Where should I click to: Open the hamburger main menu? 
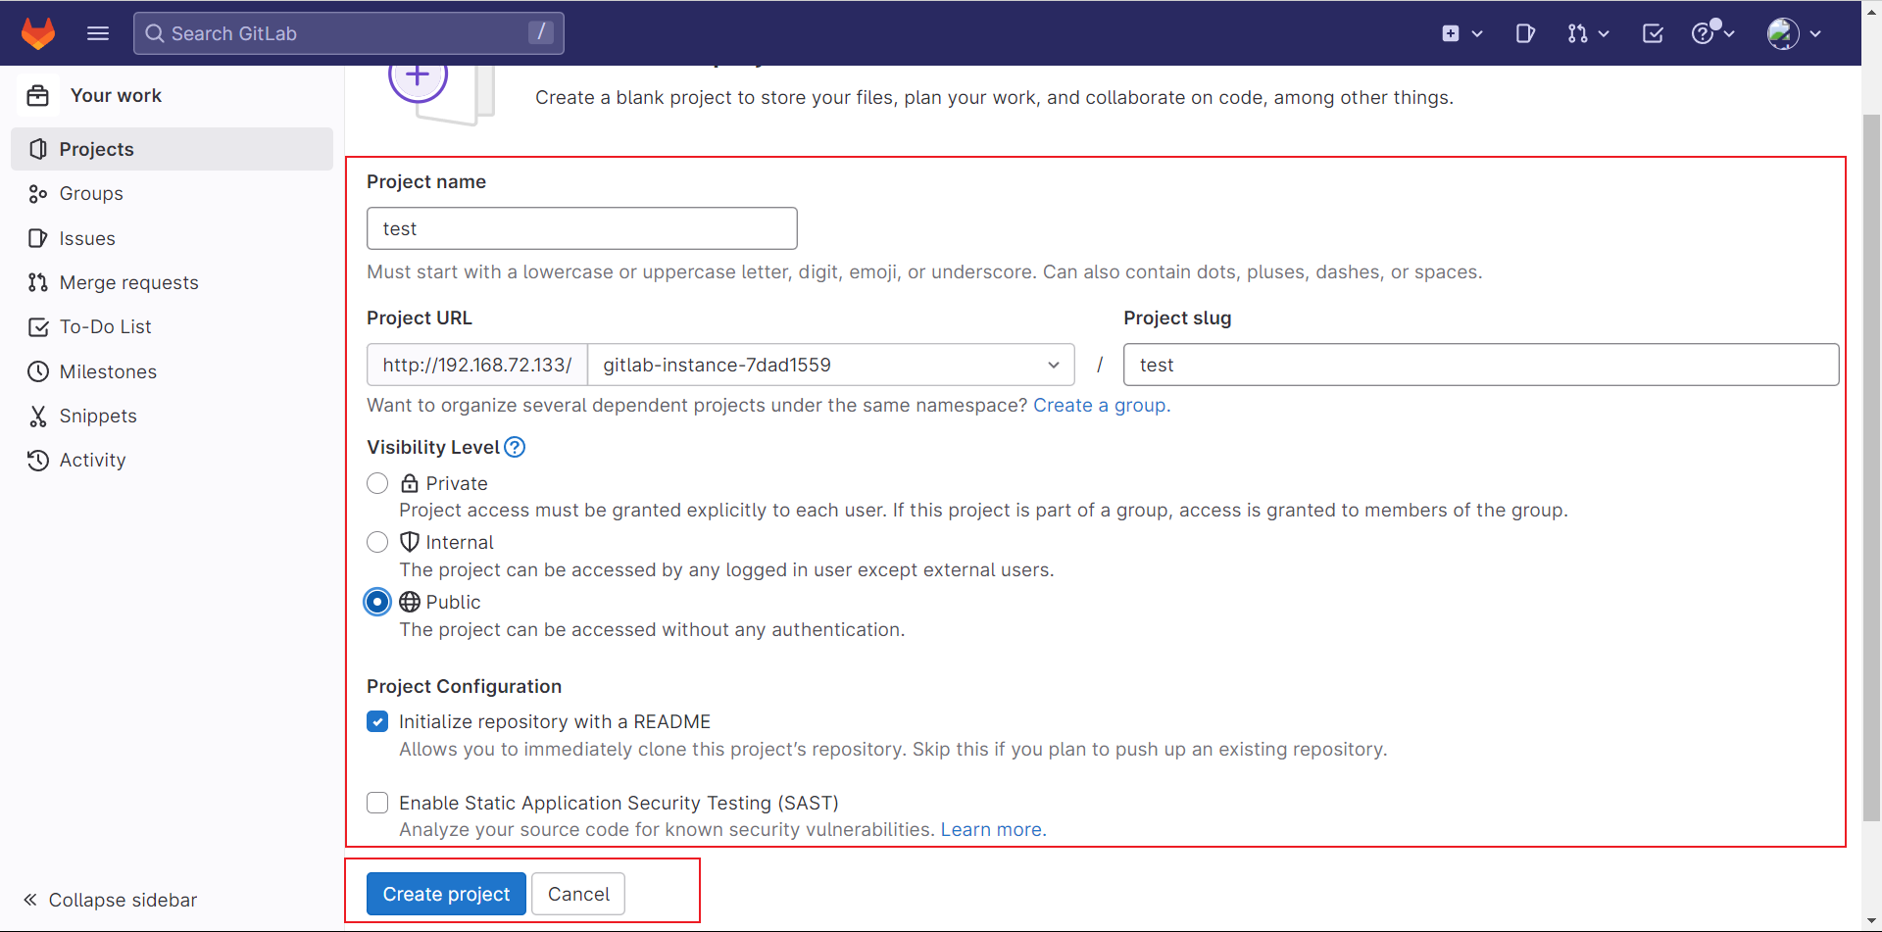tap(98, 33)
